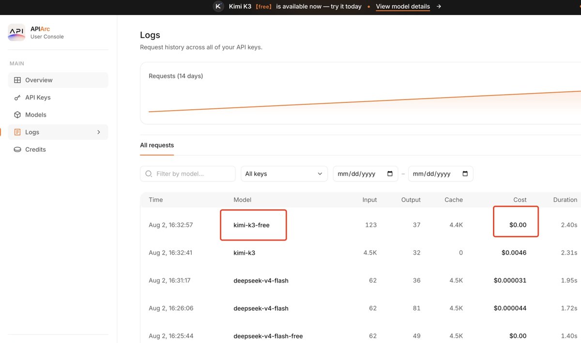Screen dimensions: 581x343
Task: Open the end date calendar picker icon
Action: coord(465,174)
